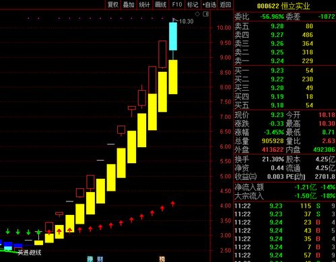Toggle the split-panel icon at chart corner

coord(206,14)
